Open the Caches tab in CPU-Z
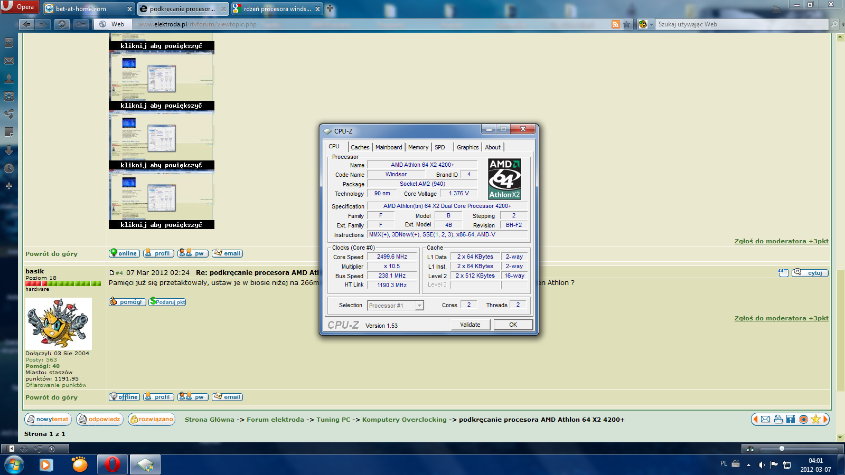Image resolution: width=845 pixels, height=475 pixels. 360,147
